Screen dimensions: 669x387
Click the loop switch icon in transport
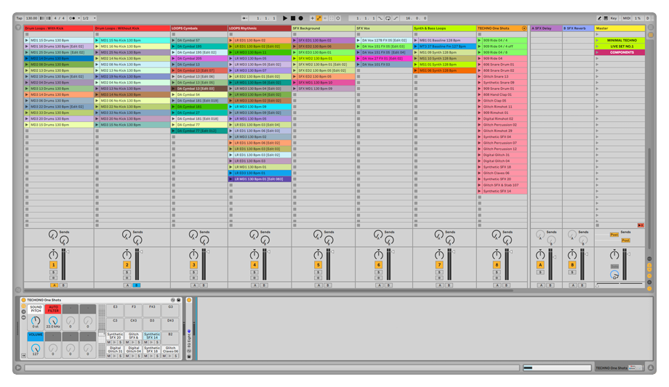click(388, 18)
